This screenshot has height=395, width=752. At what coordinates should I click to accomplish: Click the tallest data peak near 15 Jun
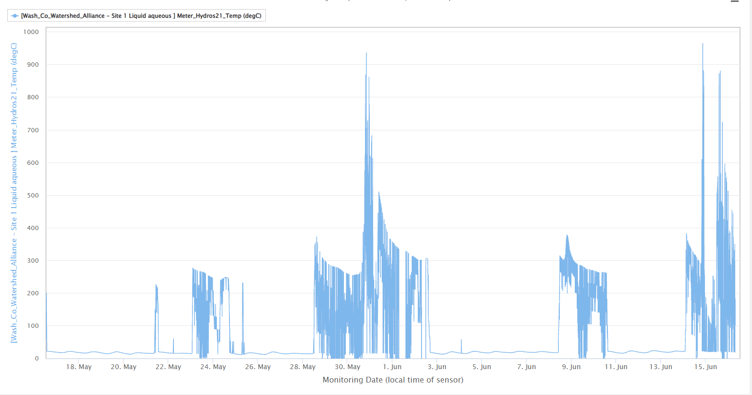(703, 45)
